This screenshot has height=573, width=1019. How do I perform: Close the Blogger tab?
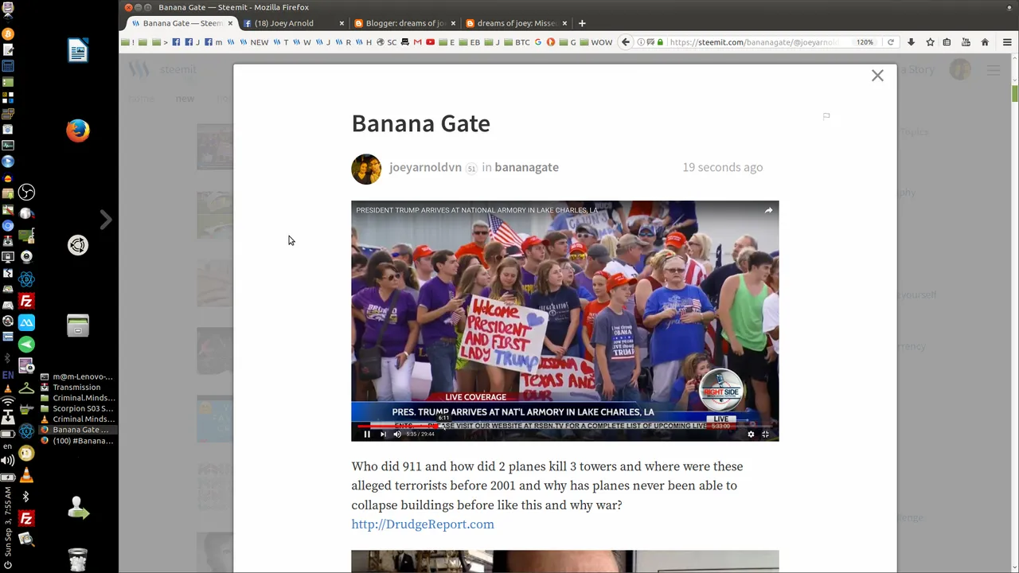[x=453, y=23]
